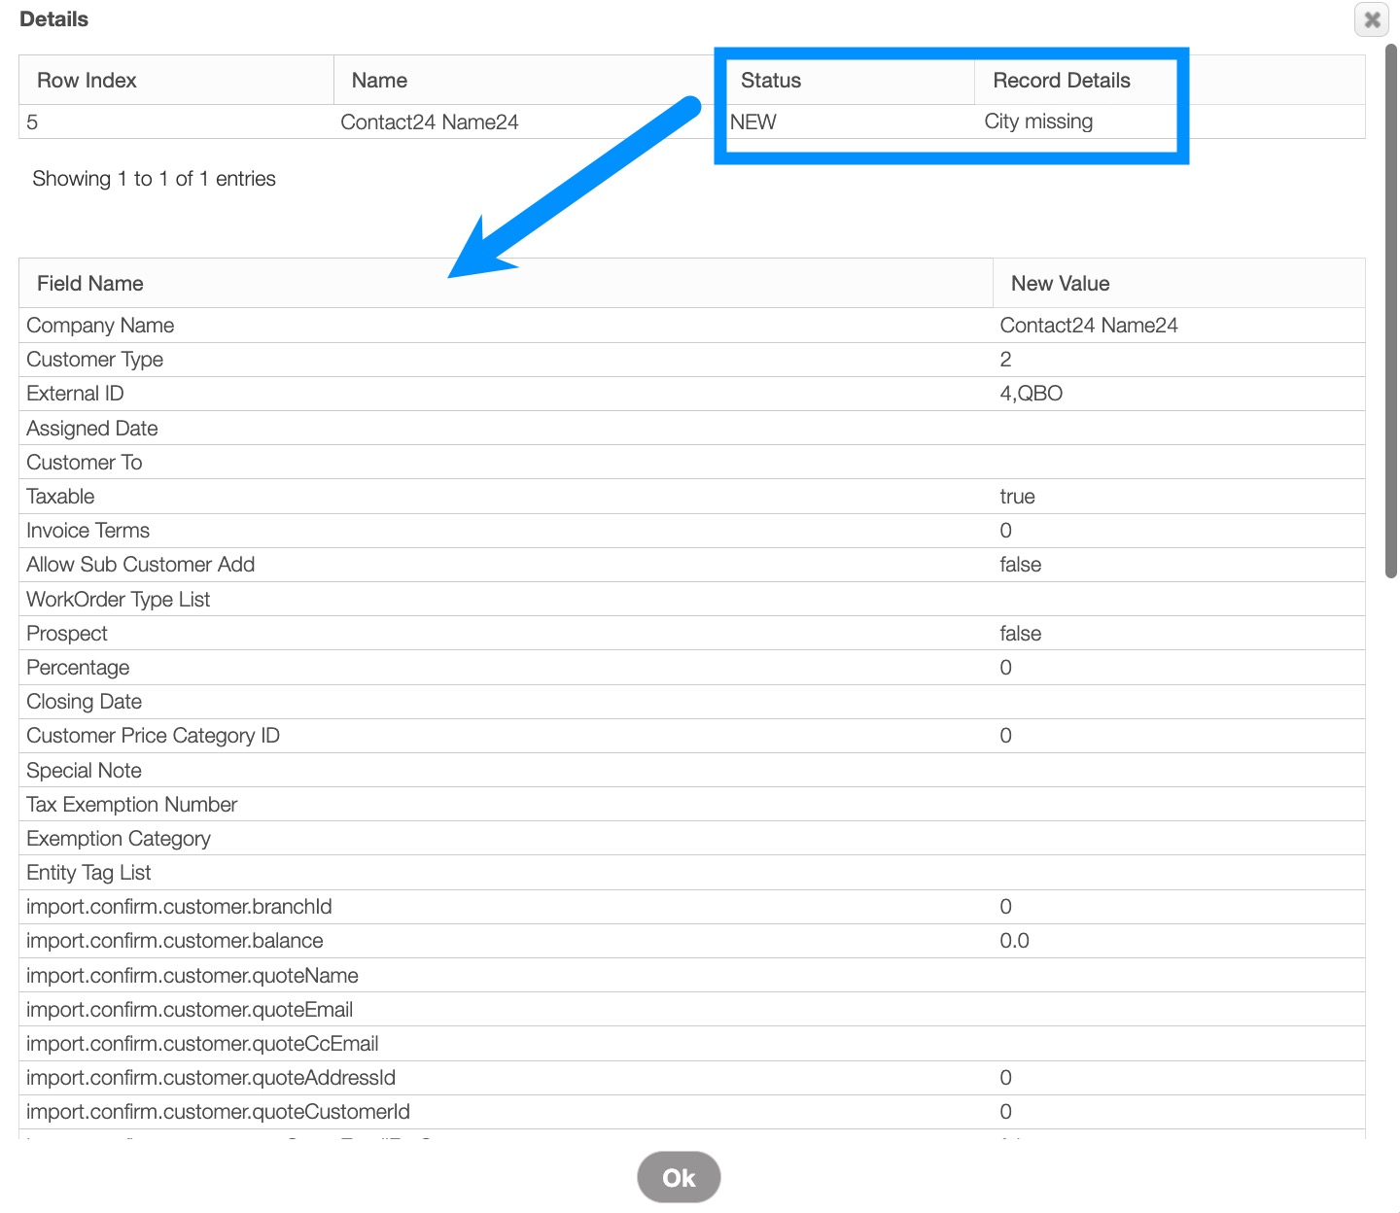Click the NEW status cell
1400x1213 pixels.
[x=753, y=122]
